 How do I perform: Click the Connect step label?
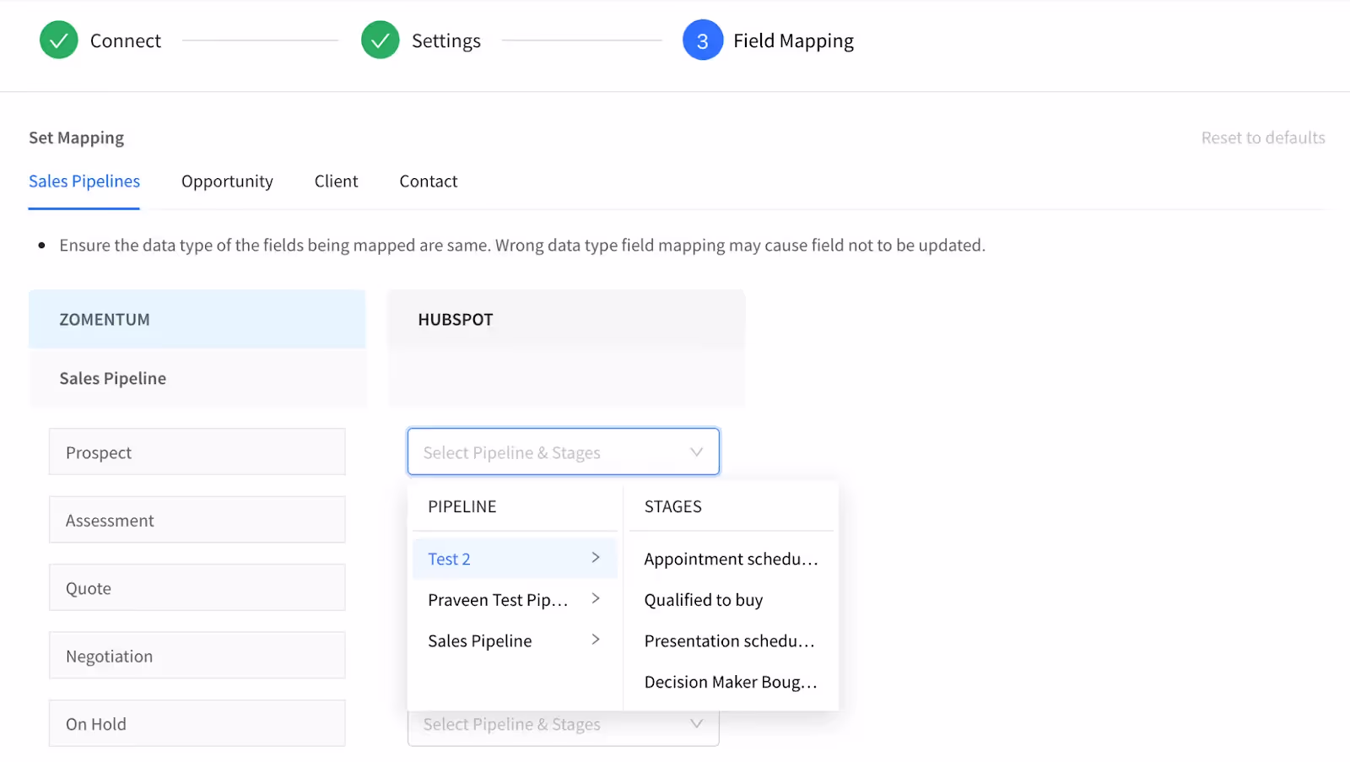coord(126,41)
